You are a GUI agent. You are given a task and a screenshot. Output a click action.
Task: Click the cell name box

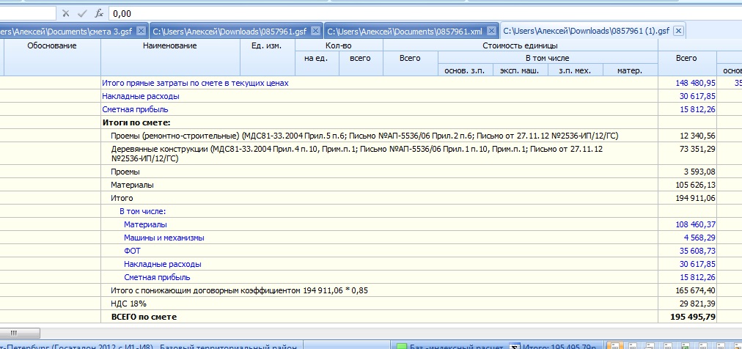[27, 14]
